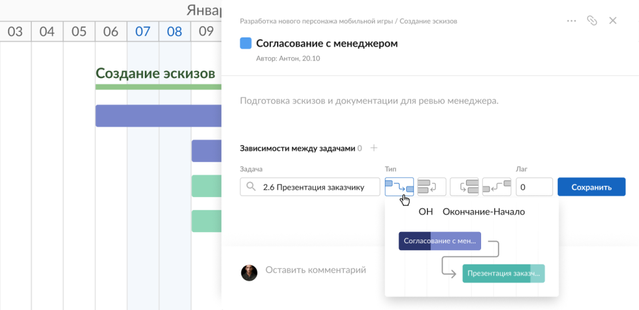
Task: Click the search magnifier icon in Задача field
Action: [251, 187]
